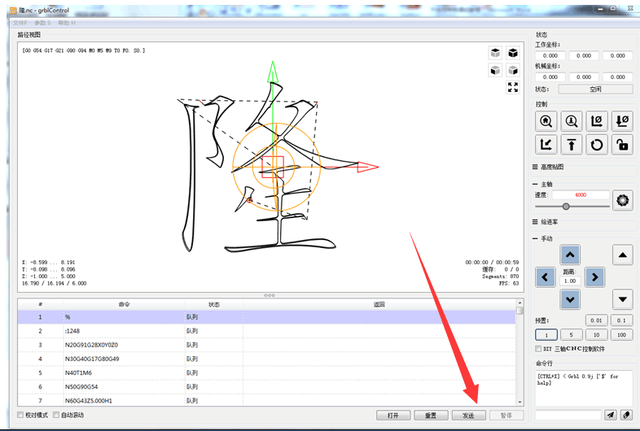Jog the Y axis forward with the up arrow

tap(572, 255)
